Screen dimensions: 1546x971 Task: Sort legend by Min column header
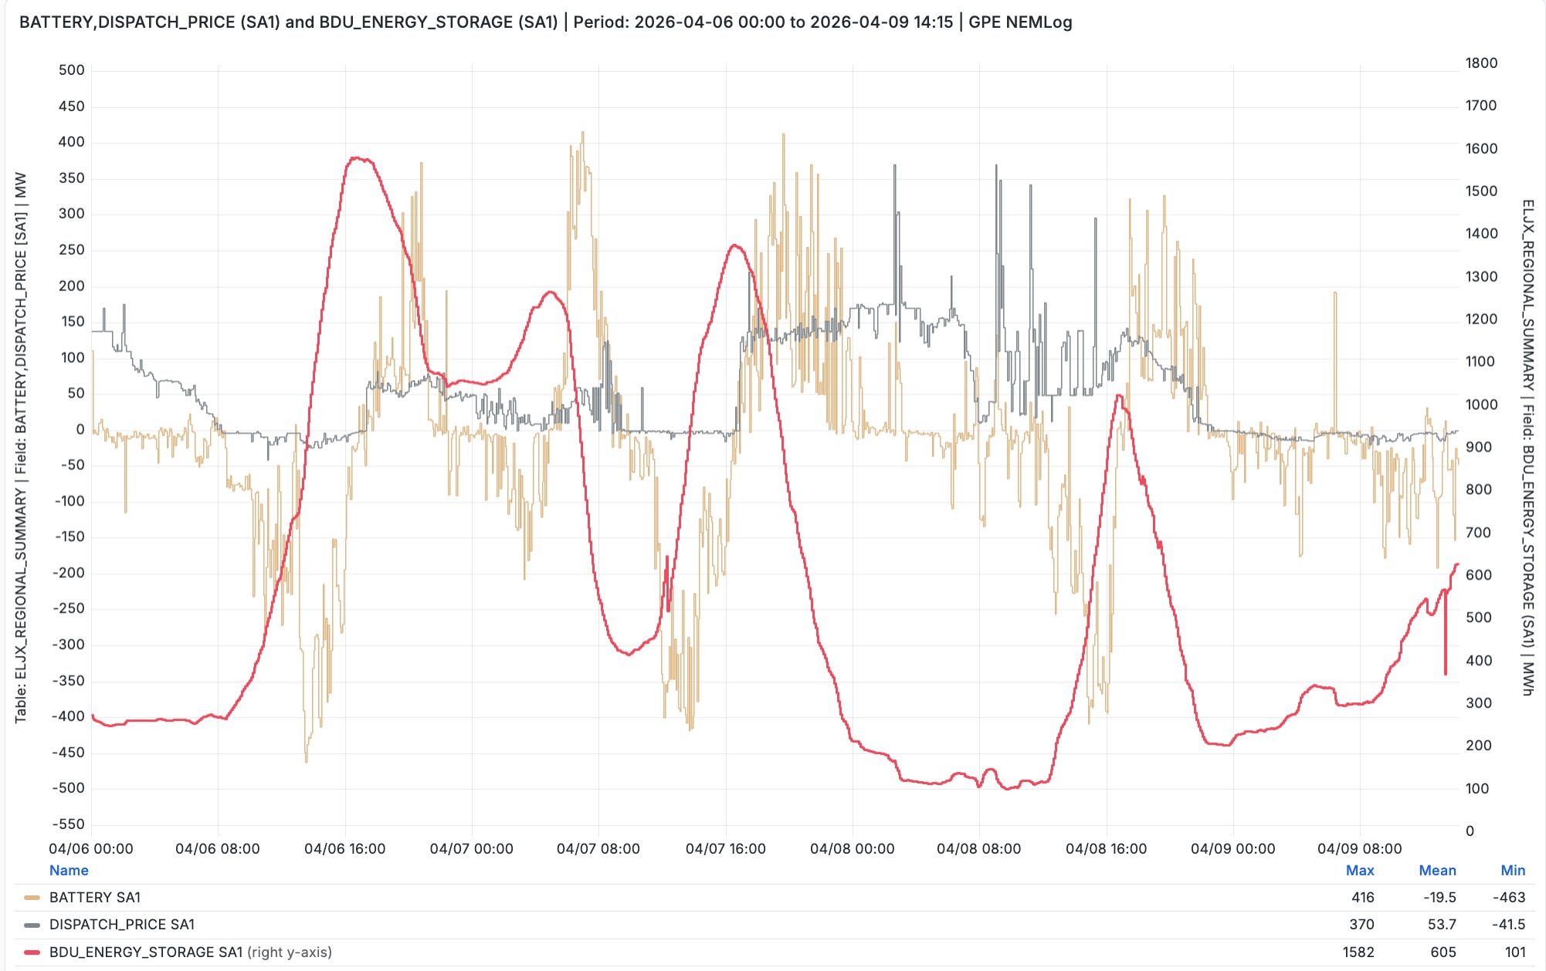(x=1512, y=871)
